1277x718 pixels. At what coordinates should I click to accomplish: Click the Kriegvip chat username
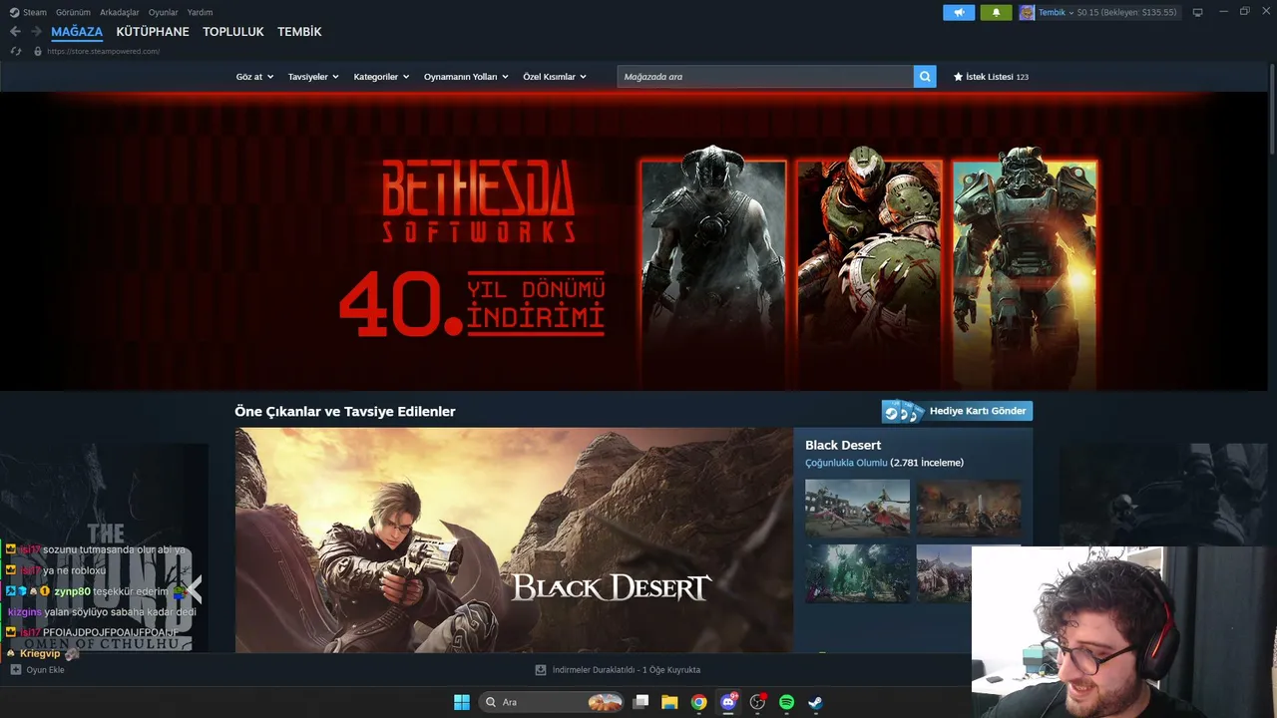40,653
